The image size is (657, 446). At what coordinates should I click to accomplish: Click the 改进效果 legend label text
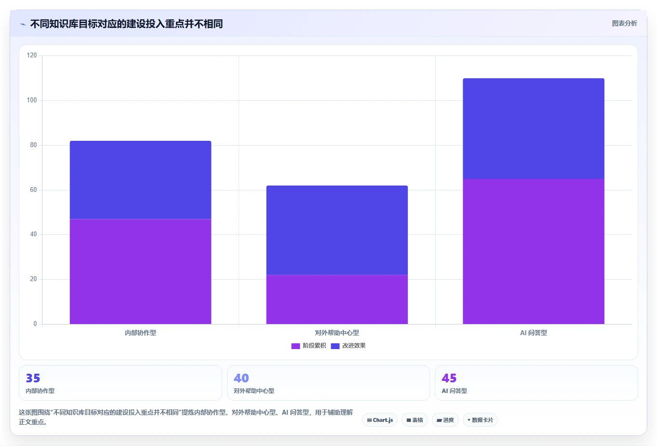(354, 346)
